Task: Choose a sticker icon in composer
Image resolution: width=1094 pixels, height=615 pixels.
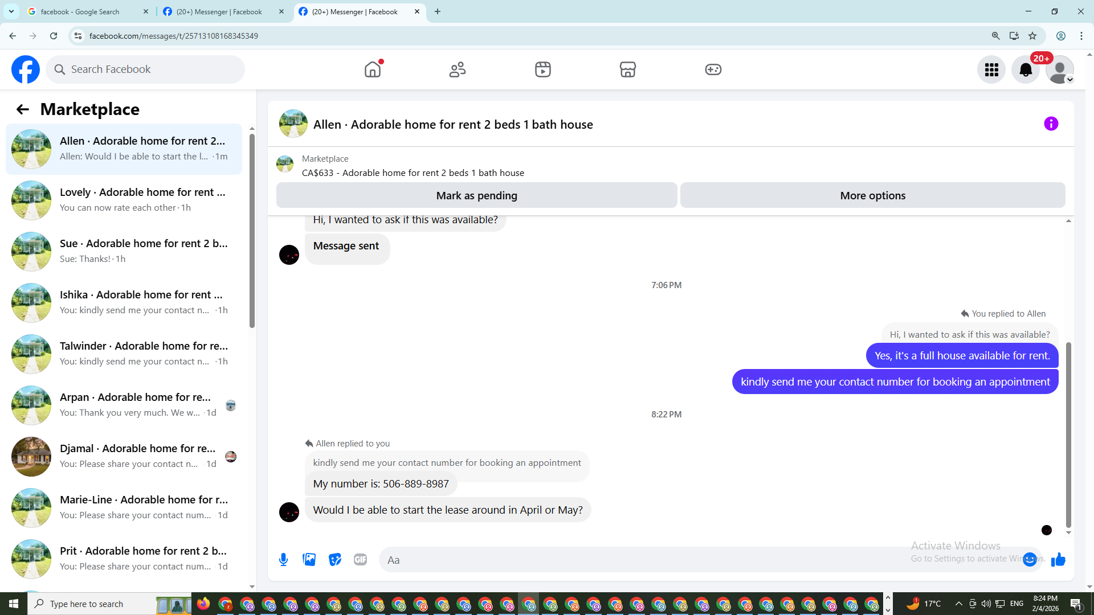Action: [x=335, y=560]
